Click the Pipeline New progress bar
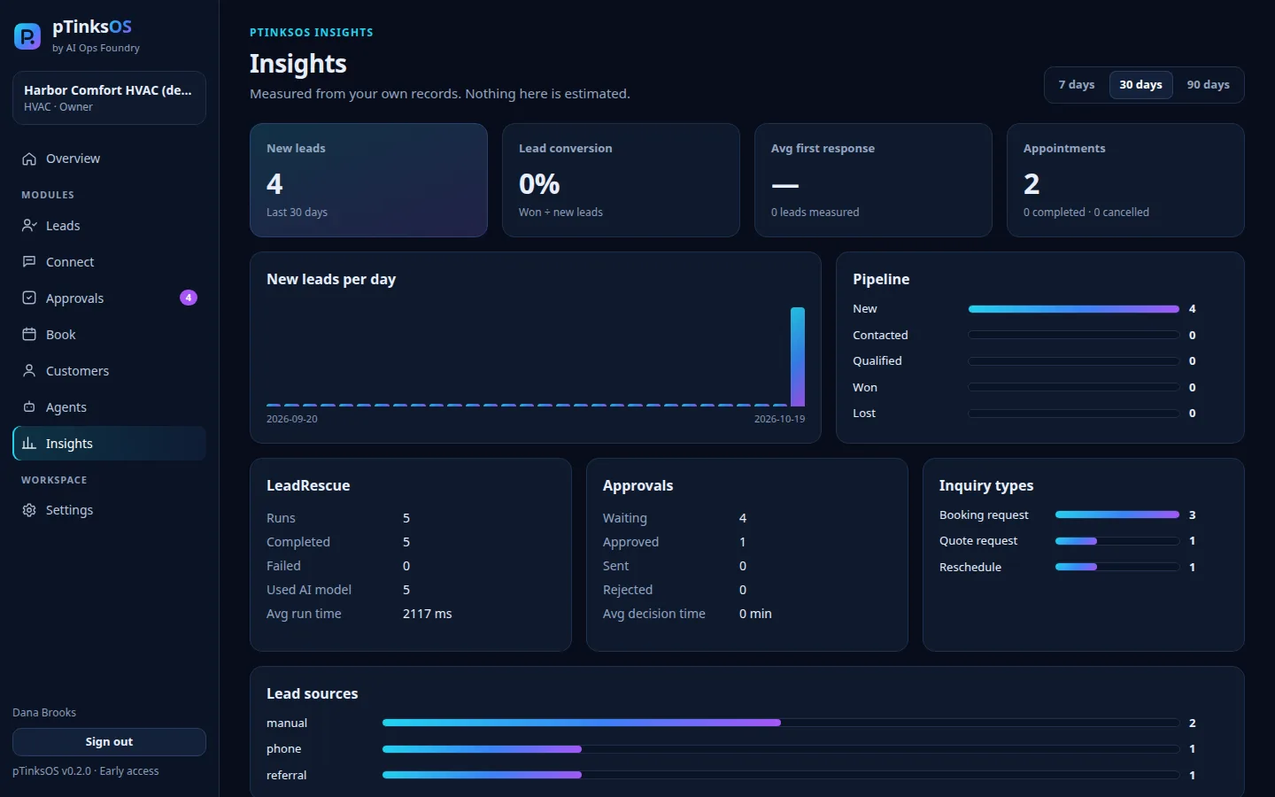 click(1073, 309)
